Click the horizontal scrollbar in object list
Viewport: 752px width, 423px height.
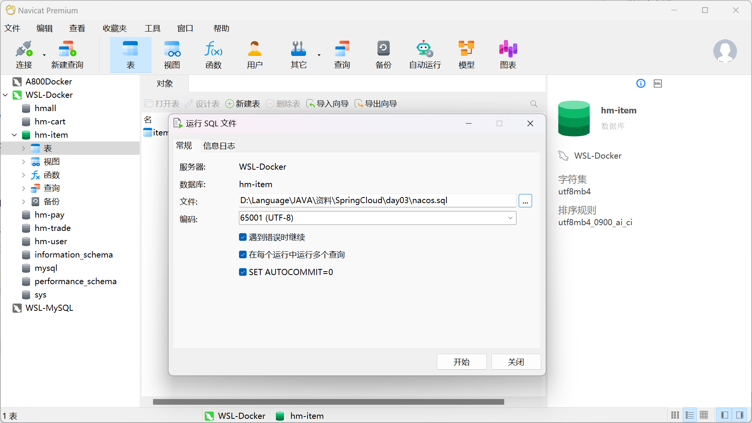328,402
